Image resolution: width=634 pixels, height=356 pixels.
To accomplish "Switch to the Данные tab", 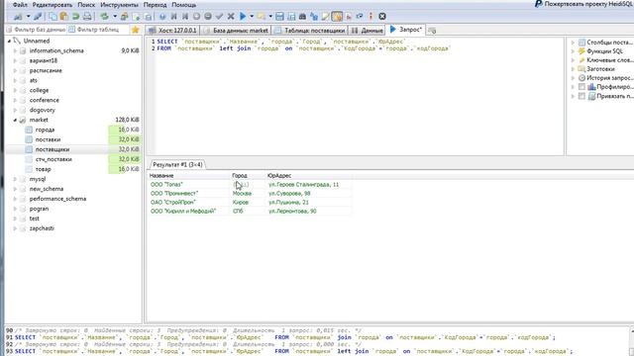I will 368,31.
